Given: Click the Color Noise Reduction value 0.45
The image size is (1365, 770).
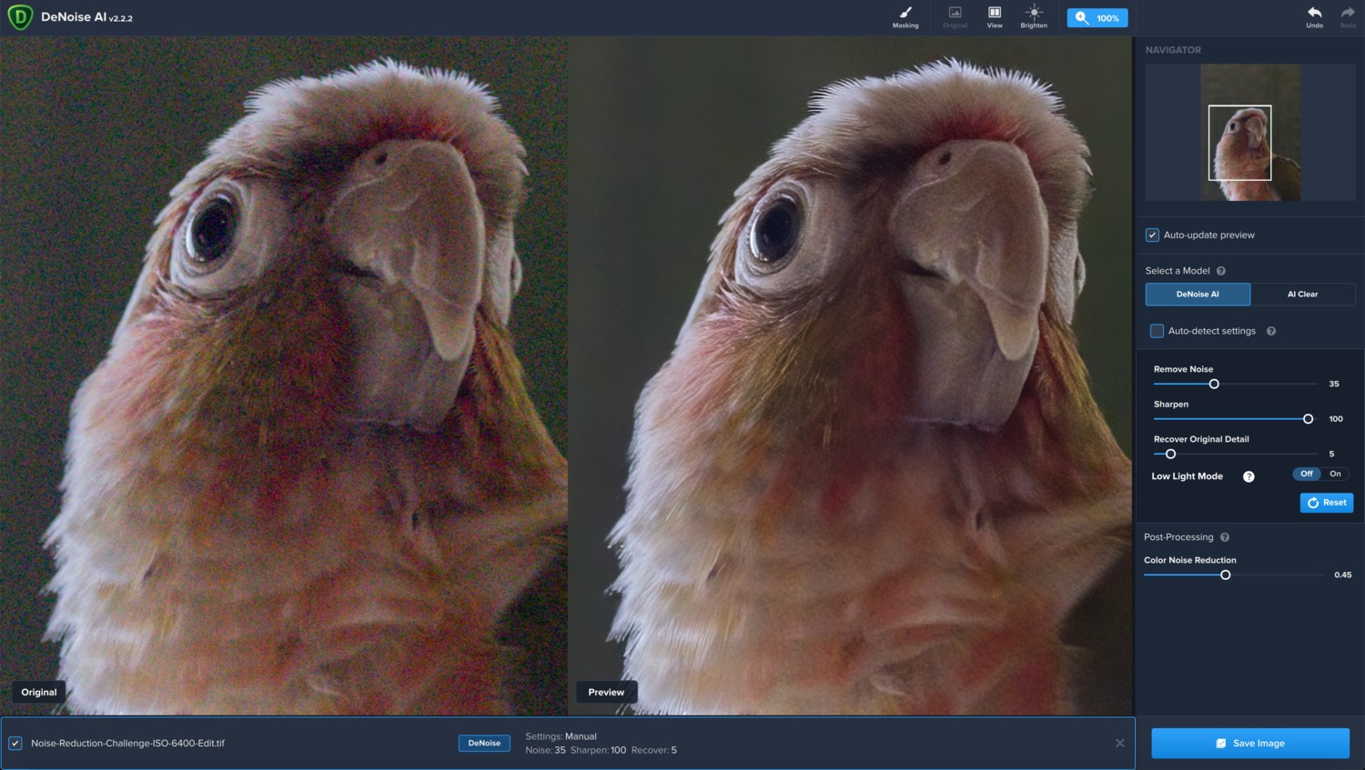Looking at the screenshot, I should 1343,575.
